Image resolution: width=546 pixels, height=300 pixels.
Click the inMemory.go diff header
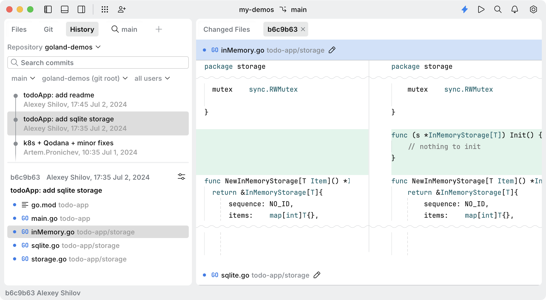[369, 50]
